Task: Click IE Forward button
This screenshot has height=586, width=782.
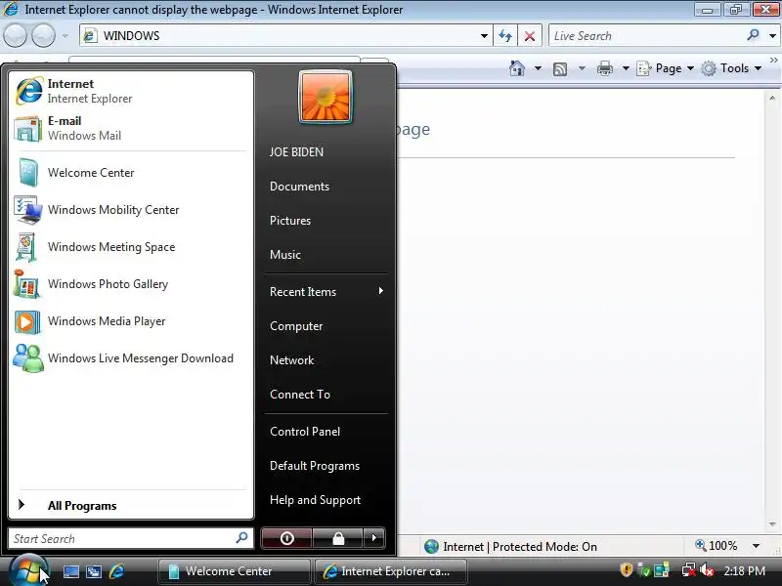Action: (44, 36)
